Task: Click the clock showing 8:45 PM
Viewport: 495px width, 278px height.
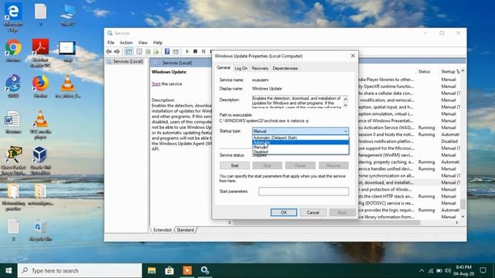Action: (464, 270)
